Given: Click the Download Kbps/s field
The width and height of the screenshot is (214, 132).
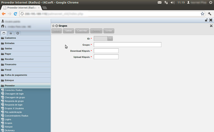Looking at the screenshot, I should [x=106, y=51].
